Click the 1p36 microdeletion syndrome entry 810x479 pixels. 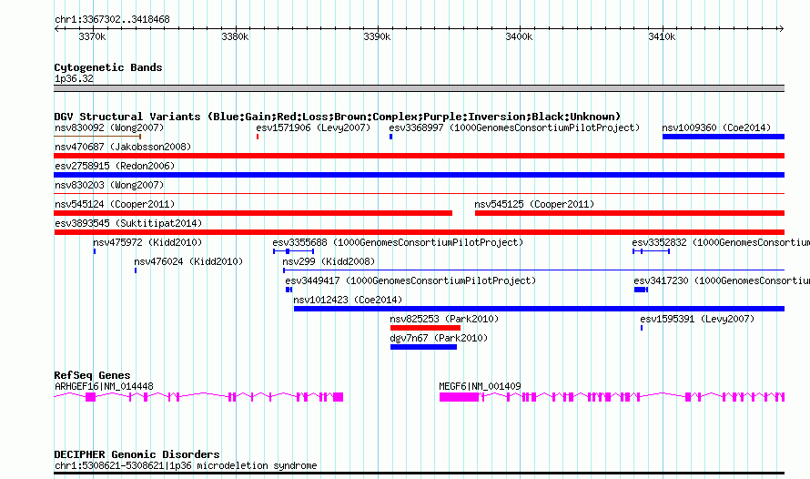[x=186, y=465]
